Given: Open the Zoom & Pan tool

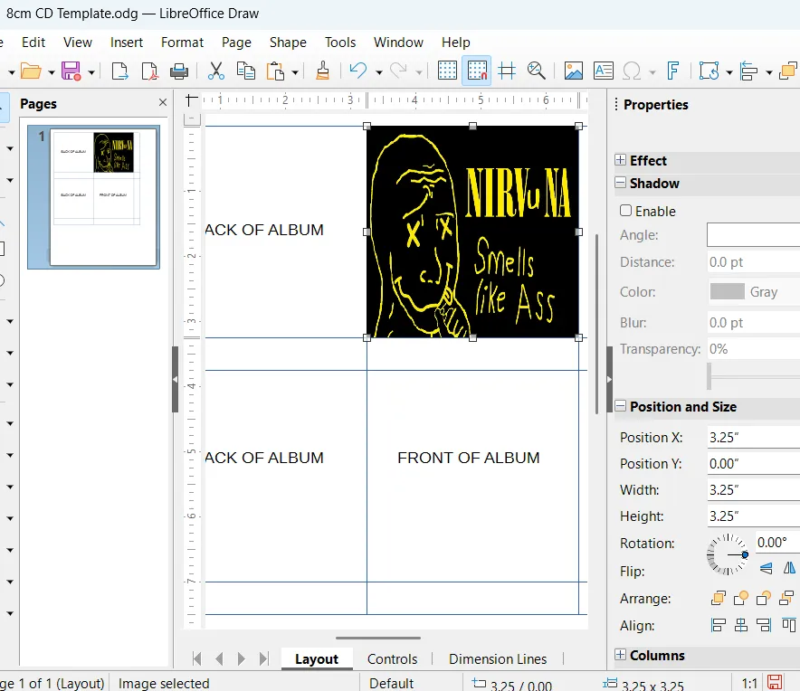Looking at the screenshot, I should pos(537,71).
